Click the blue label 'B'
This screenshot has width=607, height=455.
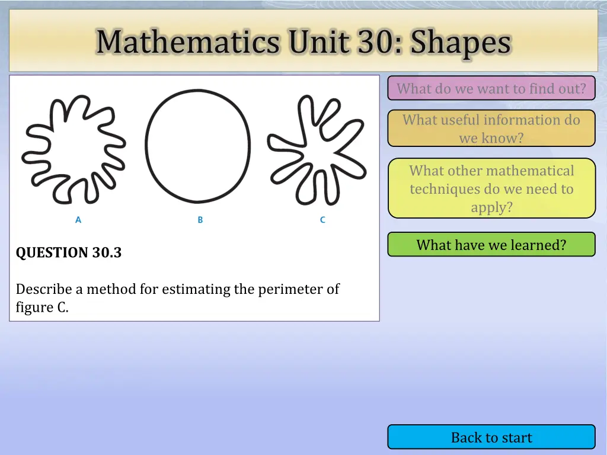coord(200,220)
